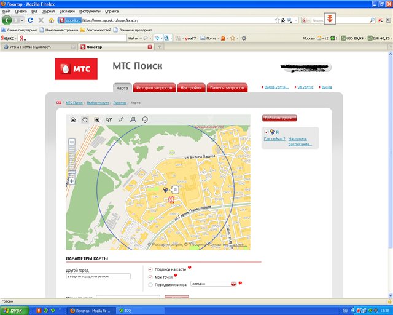Click the Firefox stop button
Image resolution: width=393 pixels, height=315 pixels.
[41, 20]
